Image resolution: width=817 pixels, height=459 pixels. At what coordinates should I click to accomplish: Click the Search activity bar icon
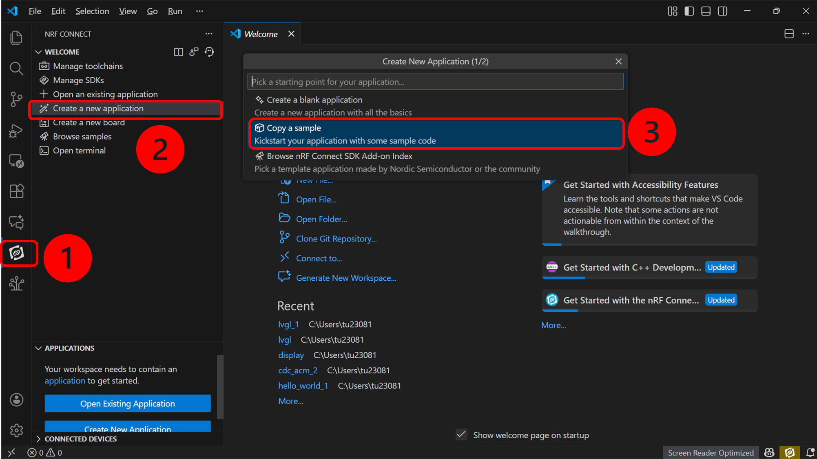pos(16,68)
